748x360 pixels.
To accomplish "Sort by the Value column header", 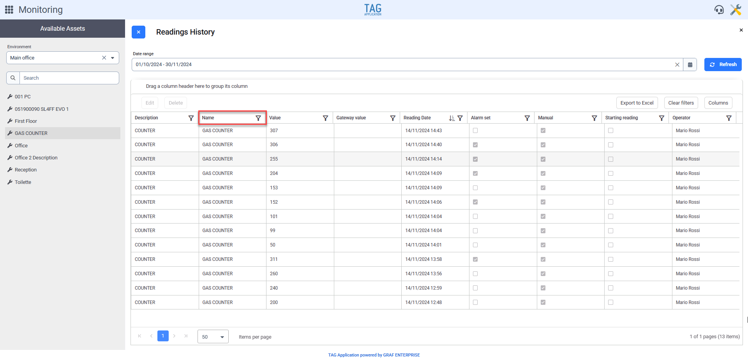I will click(x=275, y=118).
